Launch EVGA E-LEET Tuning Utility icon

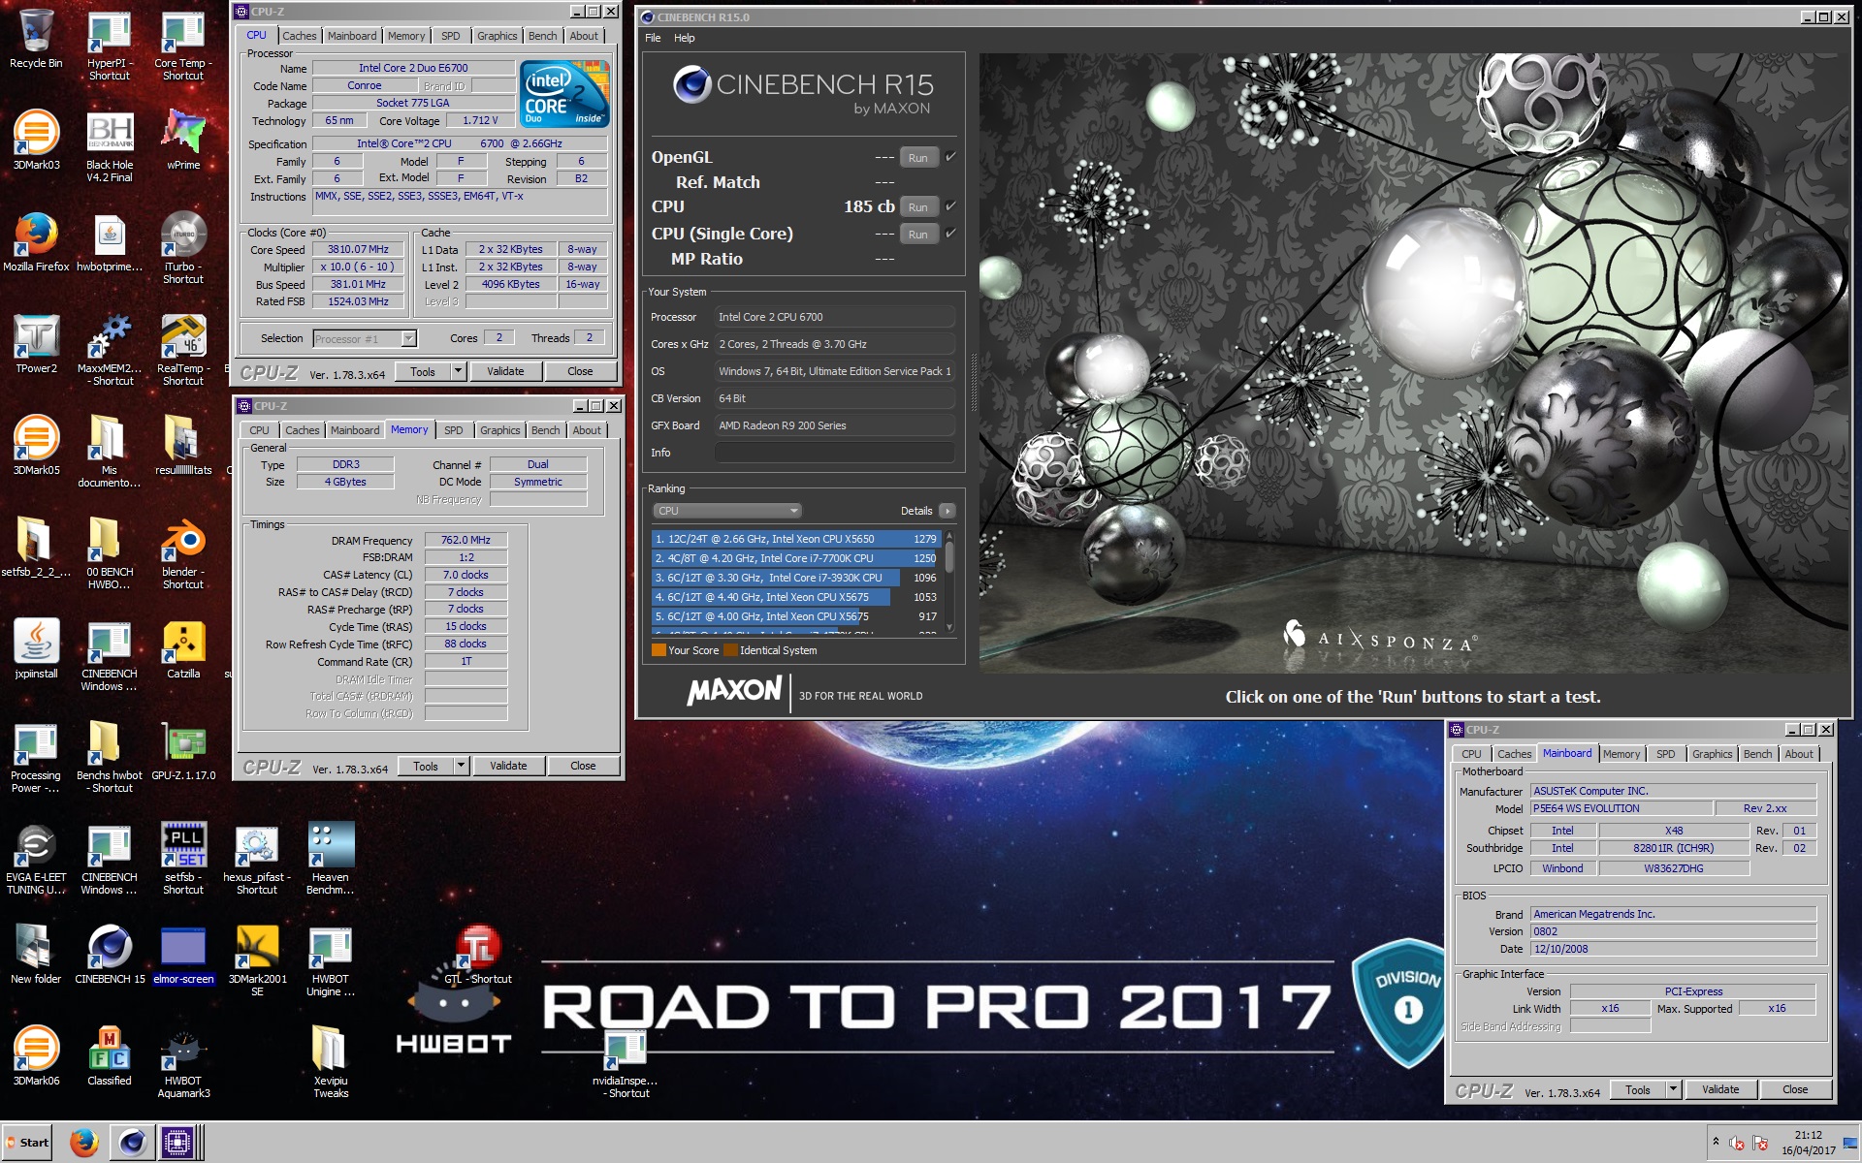click(x=36, y=845)
